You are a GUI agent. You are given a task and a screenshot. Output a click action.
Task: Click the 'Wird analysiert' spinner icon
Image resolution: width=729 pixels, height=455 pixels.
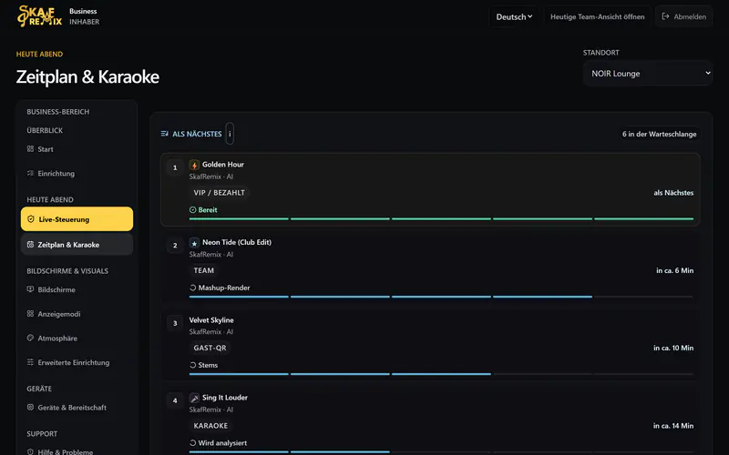click(193, 443)
